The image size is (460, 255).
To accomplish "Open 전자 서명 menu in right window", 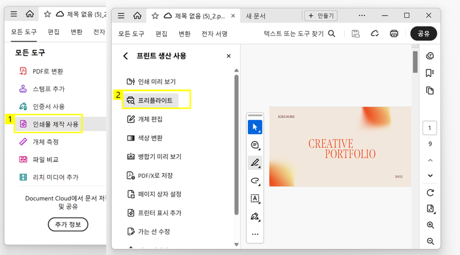I will pos(215,34).
